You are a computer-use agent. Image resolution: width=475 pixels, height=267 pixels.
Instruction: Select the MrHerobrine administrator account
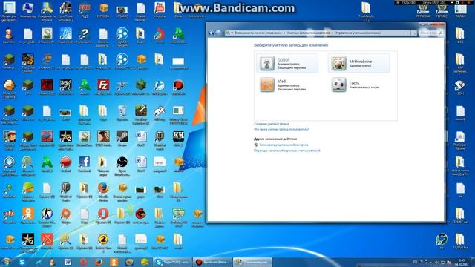coord(358,63)
